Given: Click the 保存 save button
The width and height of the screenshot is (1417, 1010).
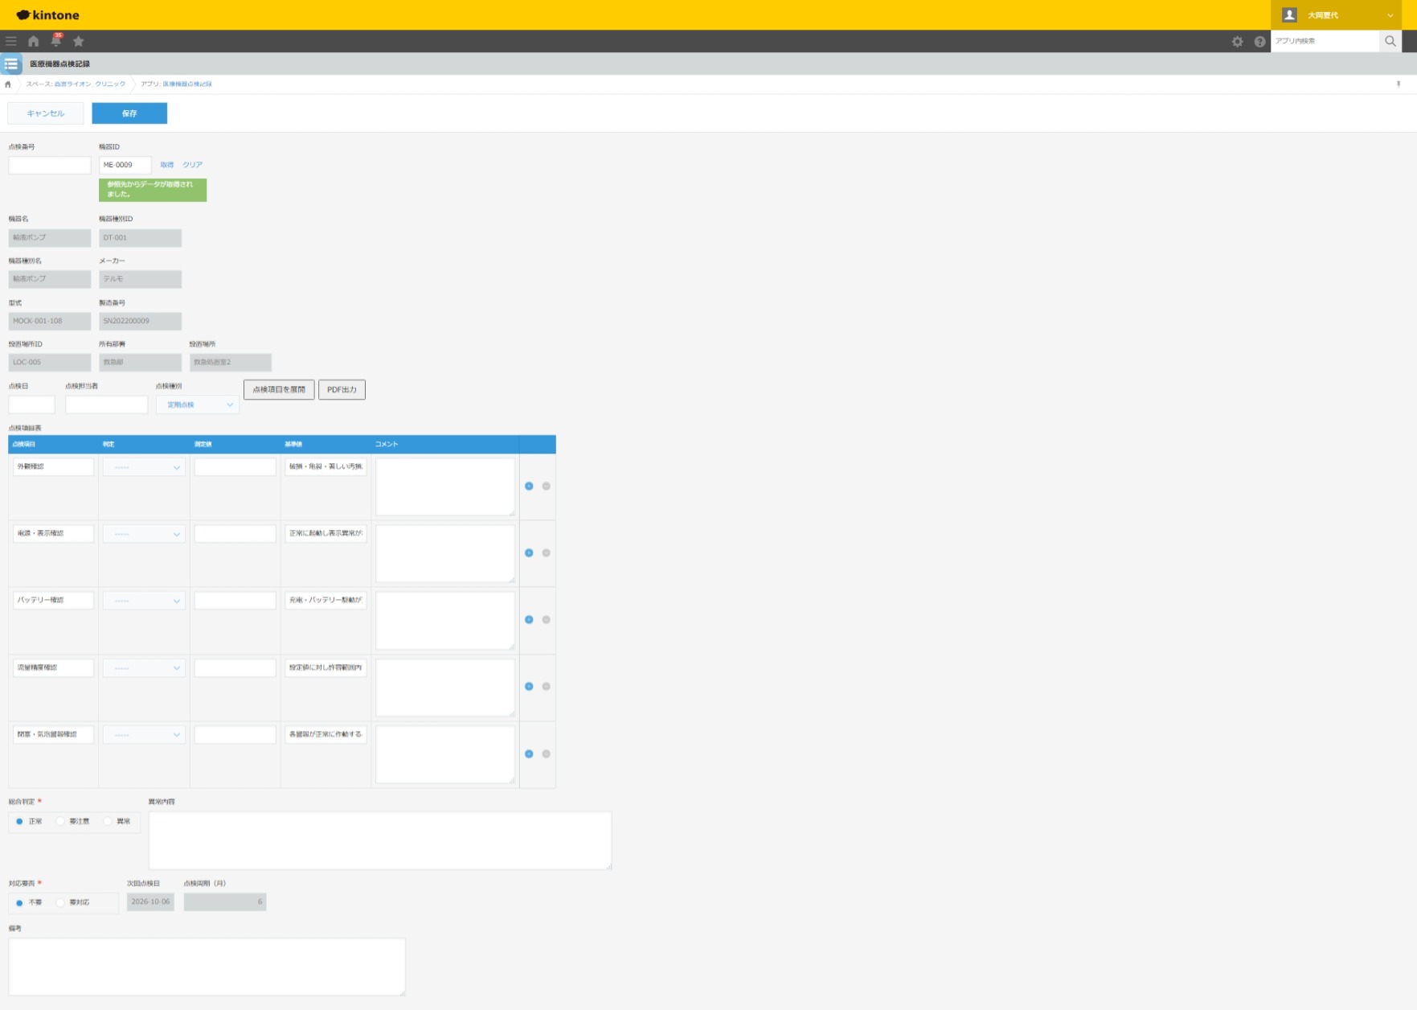Looking at the screenshot, I should click(129, 113).
